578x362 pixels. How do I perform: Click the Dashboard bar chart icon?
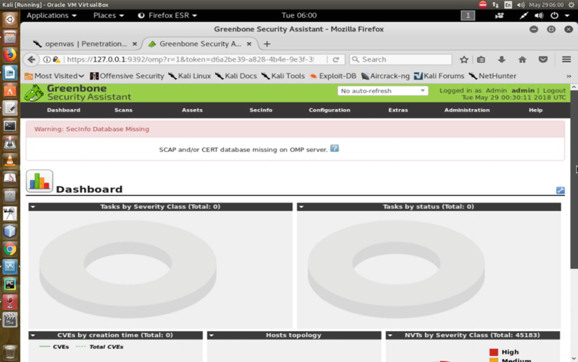tap(39, 181)
